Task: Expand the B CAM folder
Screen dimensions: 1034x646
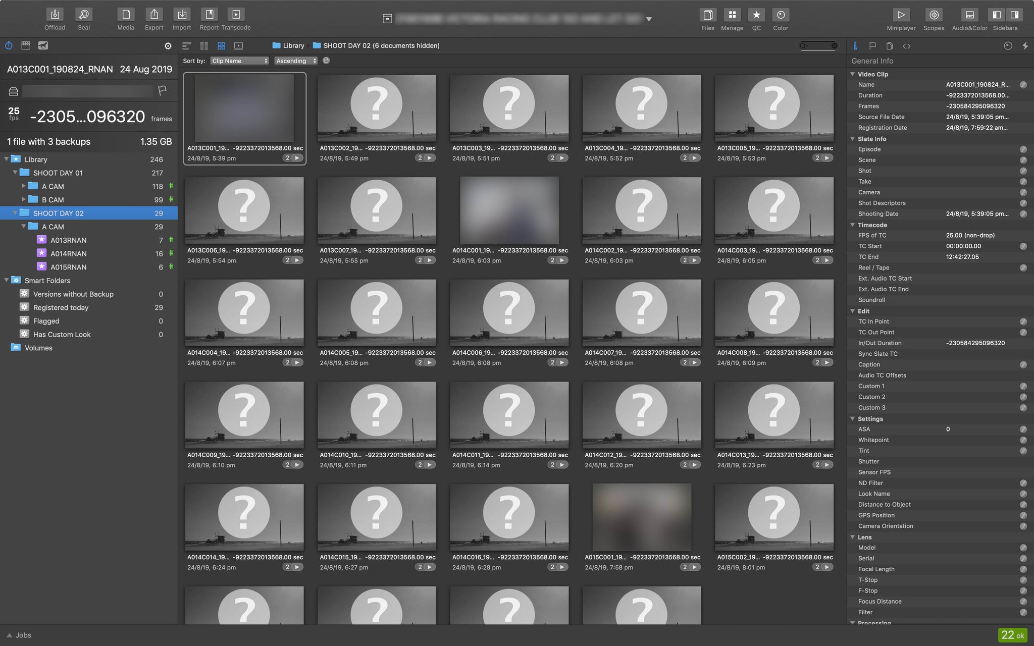Action: (23, 199)
